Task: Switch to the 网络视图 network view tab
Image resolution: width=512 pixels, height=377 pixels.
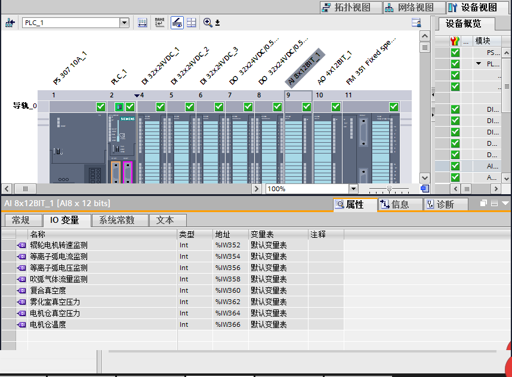Action: pos(415,7)
